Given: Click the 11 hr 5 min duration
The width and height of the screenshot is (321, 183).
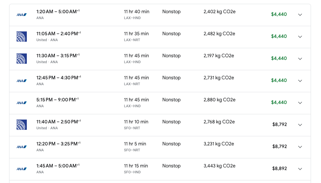Looking at the screenshot, I should [135, 144].
